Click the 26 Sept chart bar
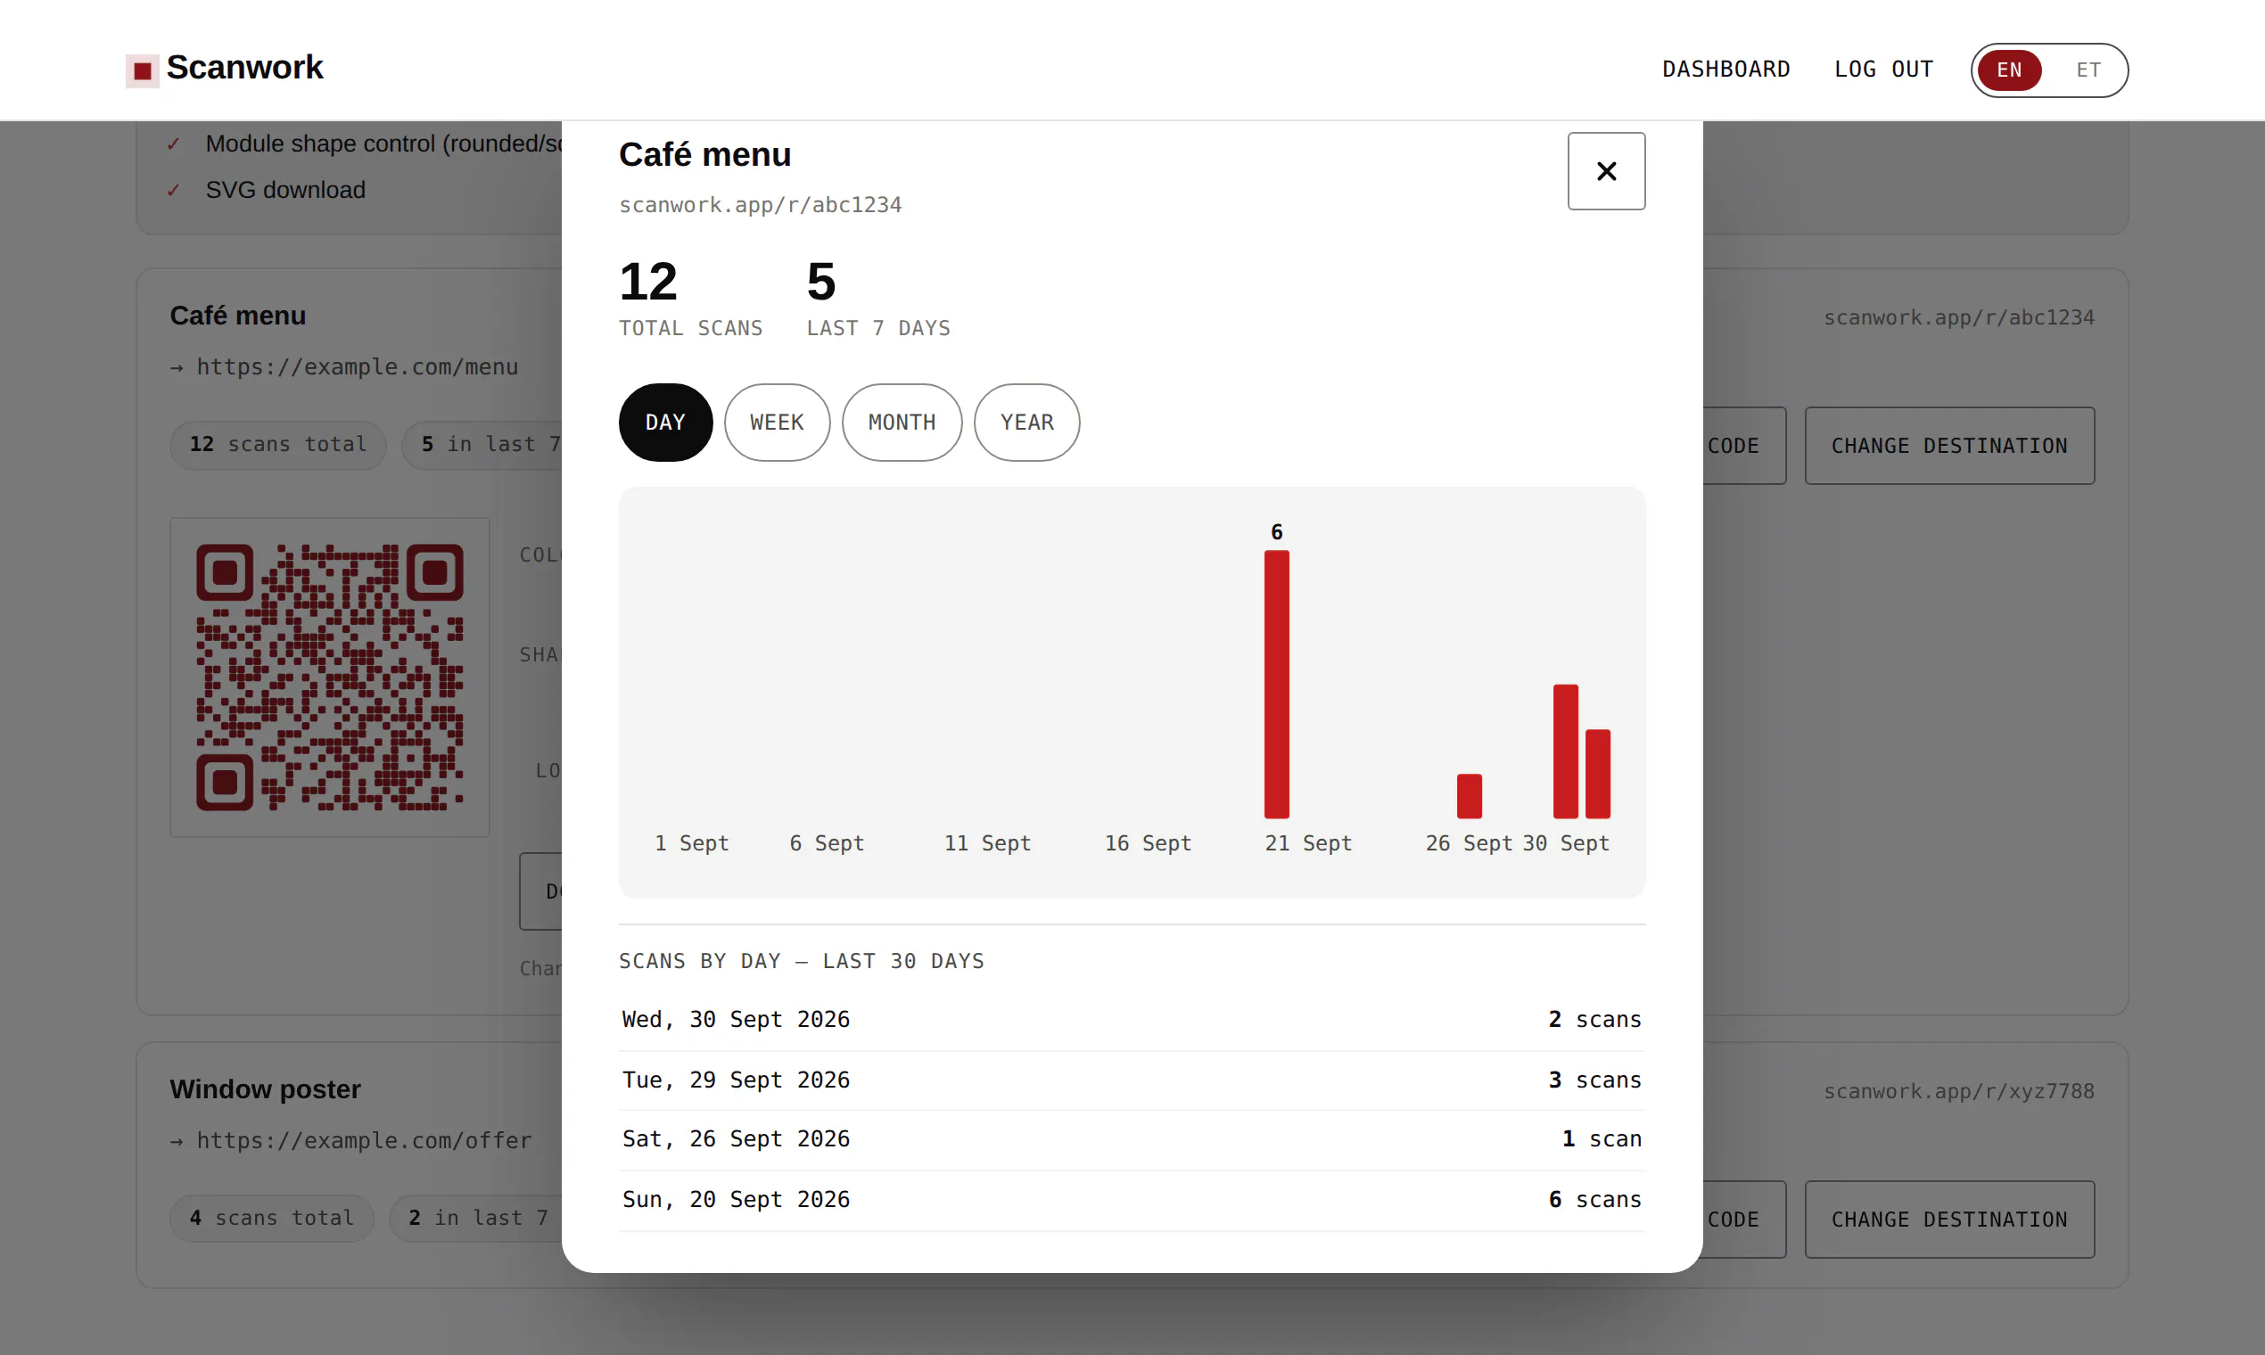This screenshot has height=1355, width=2265. click(x=1469, y=796)
